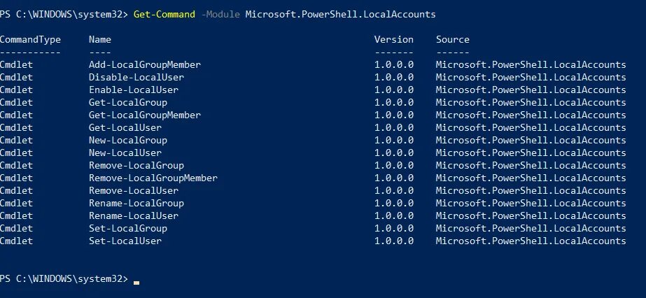The width and height of the screenshot is (646, 298).
Task: Click the Get-LocalGroupMember cmdlet name
Action: point(145,115)
